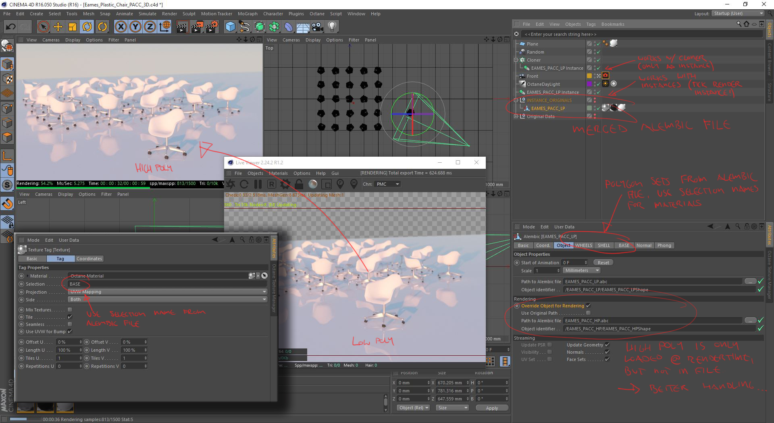This screenshot has width=774, height=423.
Task: Toggle Override Object for Rendering checkbox
Action: pyautogui.click(x=588, y=306)
